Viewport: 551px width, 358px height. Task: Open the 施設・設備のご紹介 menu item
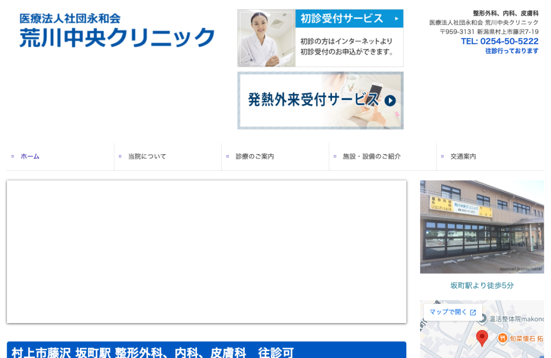coord(372,156)
